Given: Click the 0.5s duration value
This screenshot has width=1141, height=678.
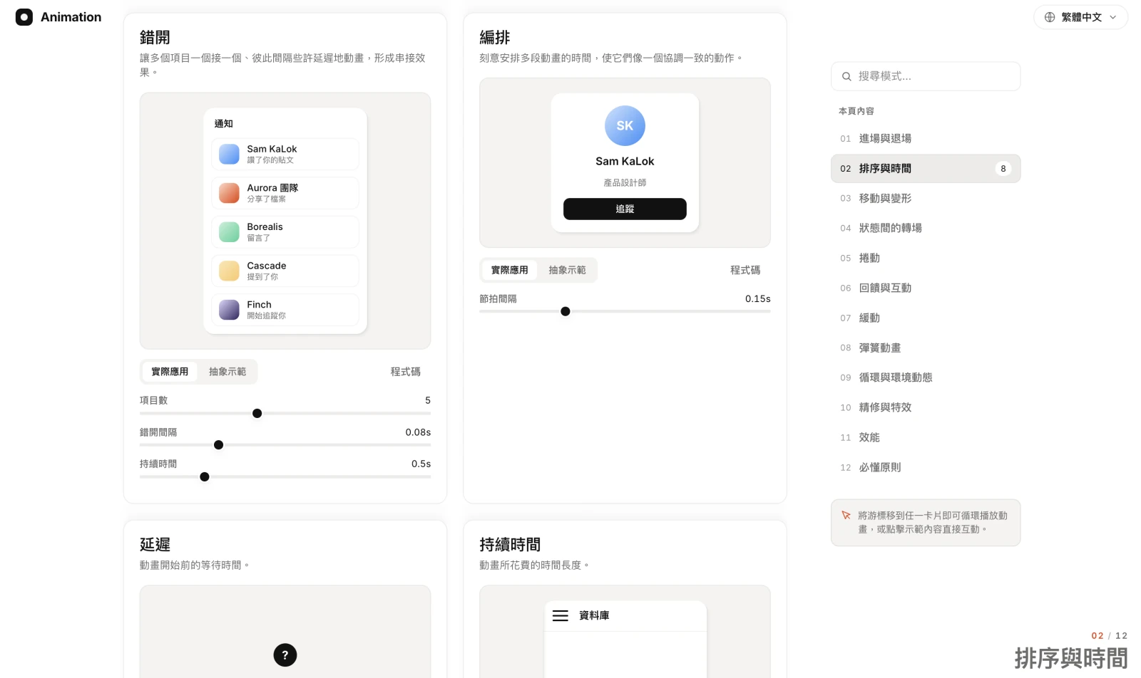Looking at the screenshot, I should [421, 464].
